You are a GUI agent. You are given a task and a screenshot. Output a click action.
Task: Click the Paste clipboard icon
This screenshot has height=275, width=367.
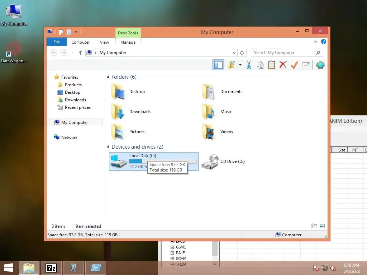(272, 65)
